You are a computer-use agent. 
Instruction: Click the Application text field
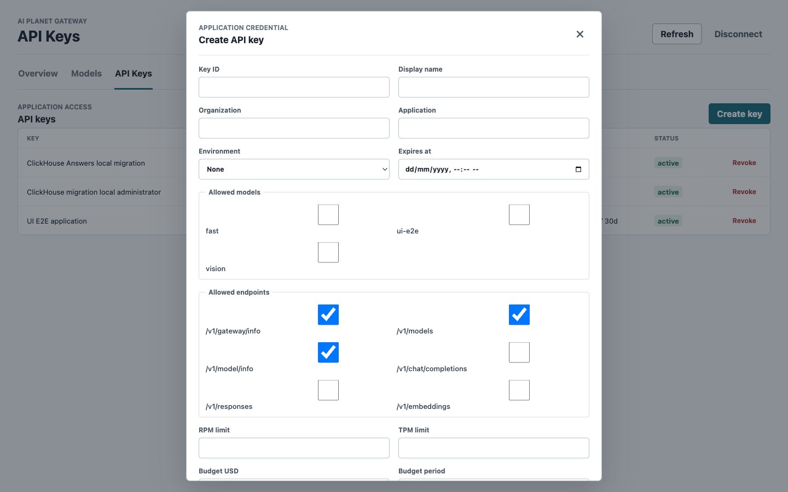point(494,128)
